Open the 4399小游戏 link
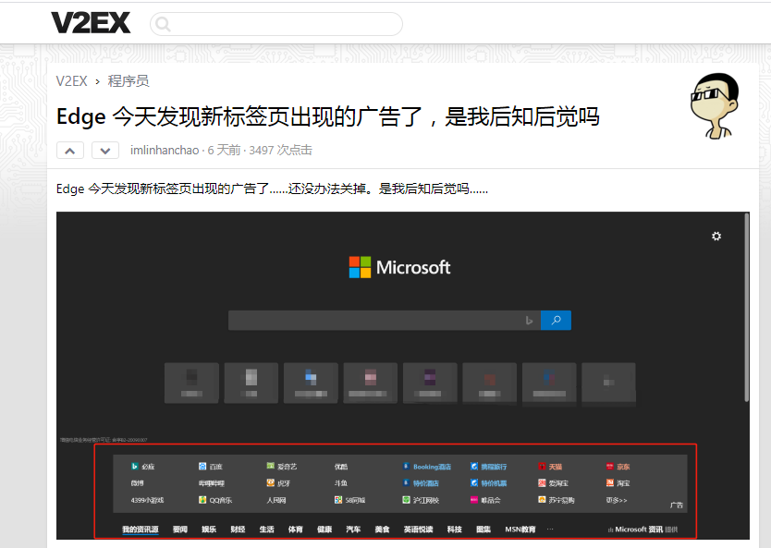This screenshot has height=548, width=771. 147,500
